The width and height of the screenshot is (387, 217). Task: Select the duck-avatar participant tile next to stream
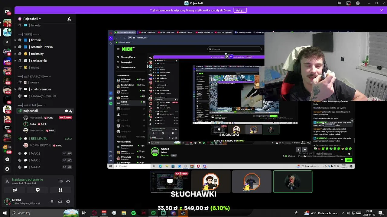click(211, 181)
